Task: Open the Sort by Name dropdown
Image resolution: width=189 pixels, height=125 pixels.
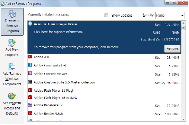Action: 170,15
